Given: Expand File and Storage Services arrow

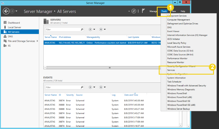Looking at the screenshot, I should [37, 41].
